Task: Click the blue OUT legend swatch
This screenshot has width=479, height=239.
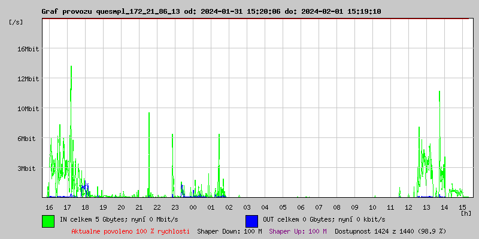Action: click(x=251, y=220)
